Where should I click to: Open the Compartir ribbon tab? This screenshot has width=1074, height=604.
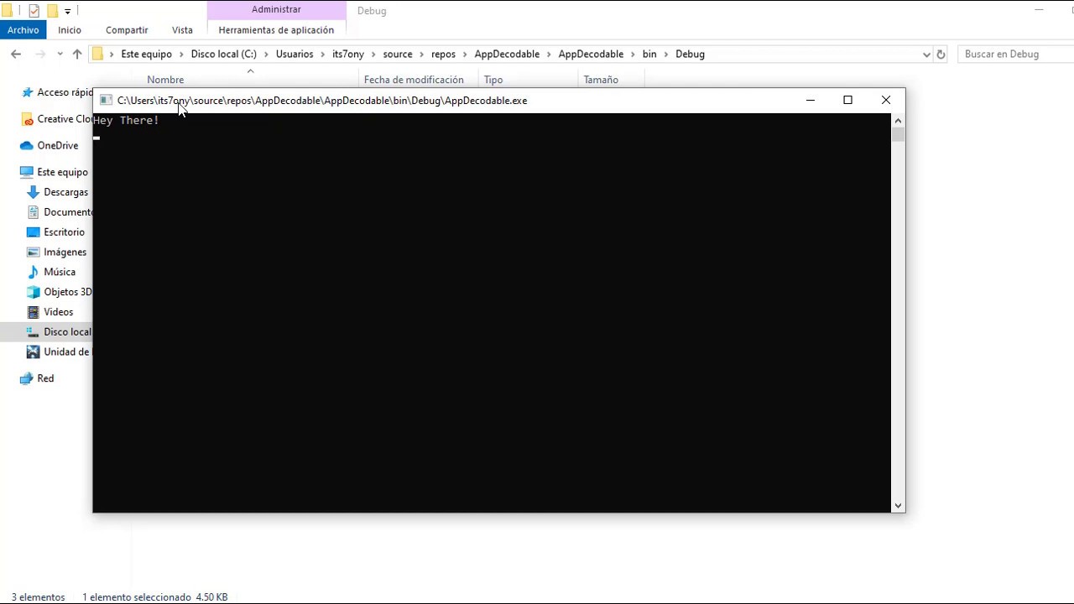point(127,30)
